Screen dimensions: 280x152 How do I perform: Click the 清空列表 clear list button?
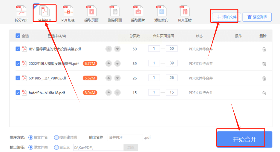[257, 17]
